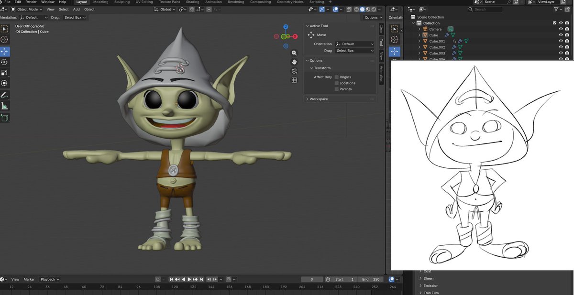Click the Select Box tool in the second viewport
This screenshot has width=574, height=295.
point(395,29)
